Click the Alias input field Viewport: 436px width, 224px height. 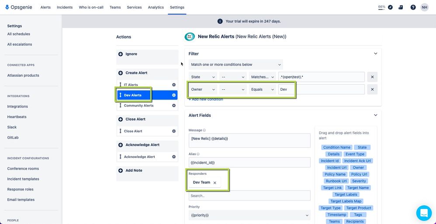click(x=249, y=163)
